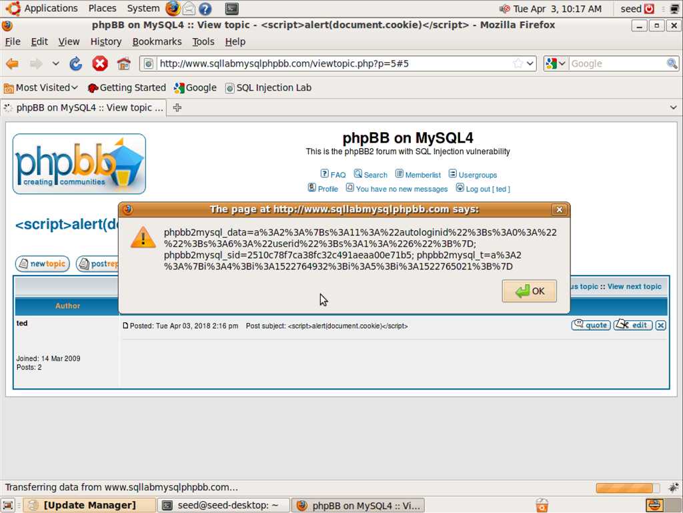Viewport: 683px width, 513px height.
Task: Expand the history dropdown arrow
Action: [x=56, y=63]
